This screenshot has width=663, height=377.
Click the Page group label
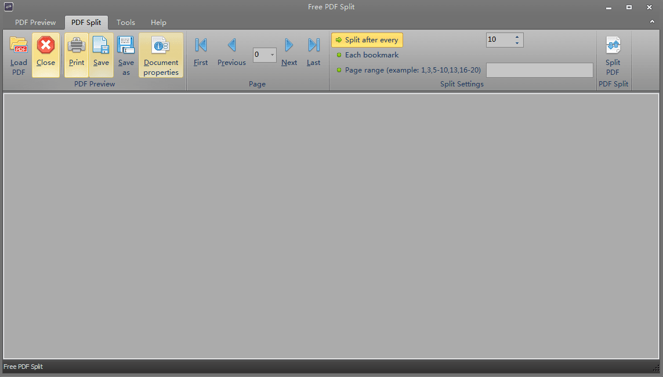pos(257,84)
